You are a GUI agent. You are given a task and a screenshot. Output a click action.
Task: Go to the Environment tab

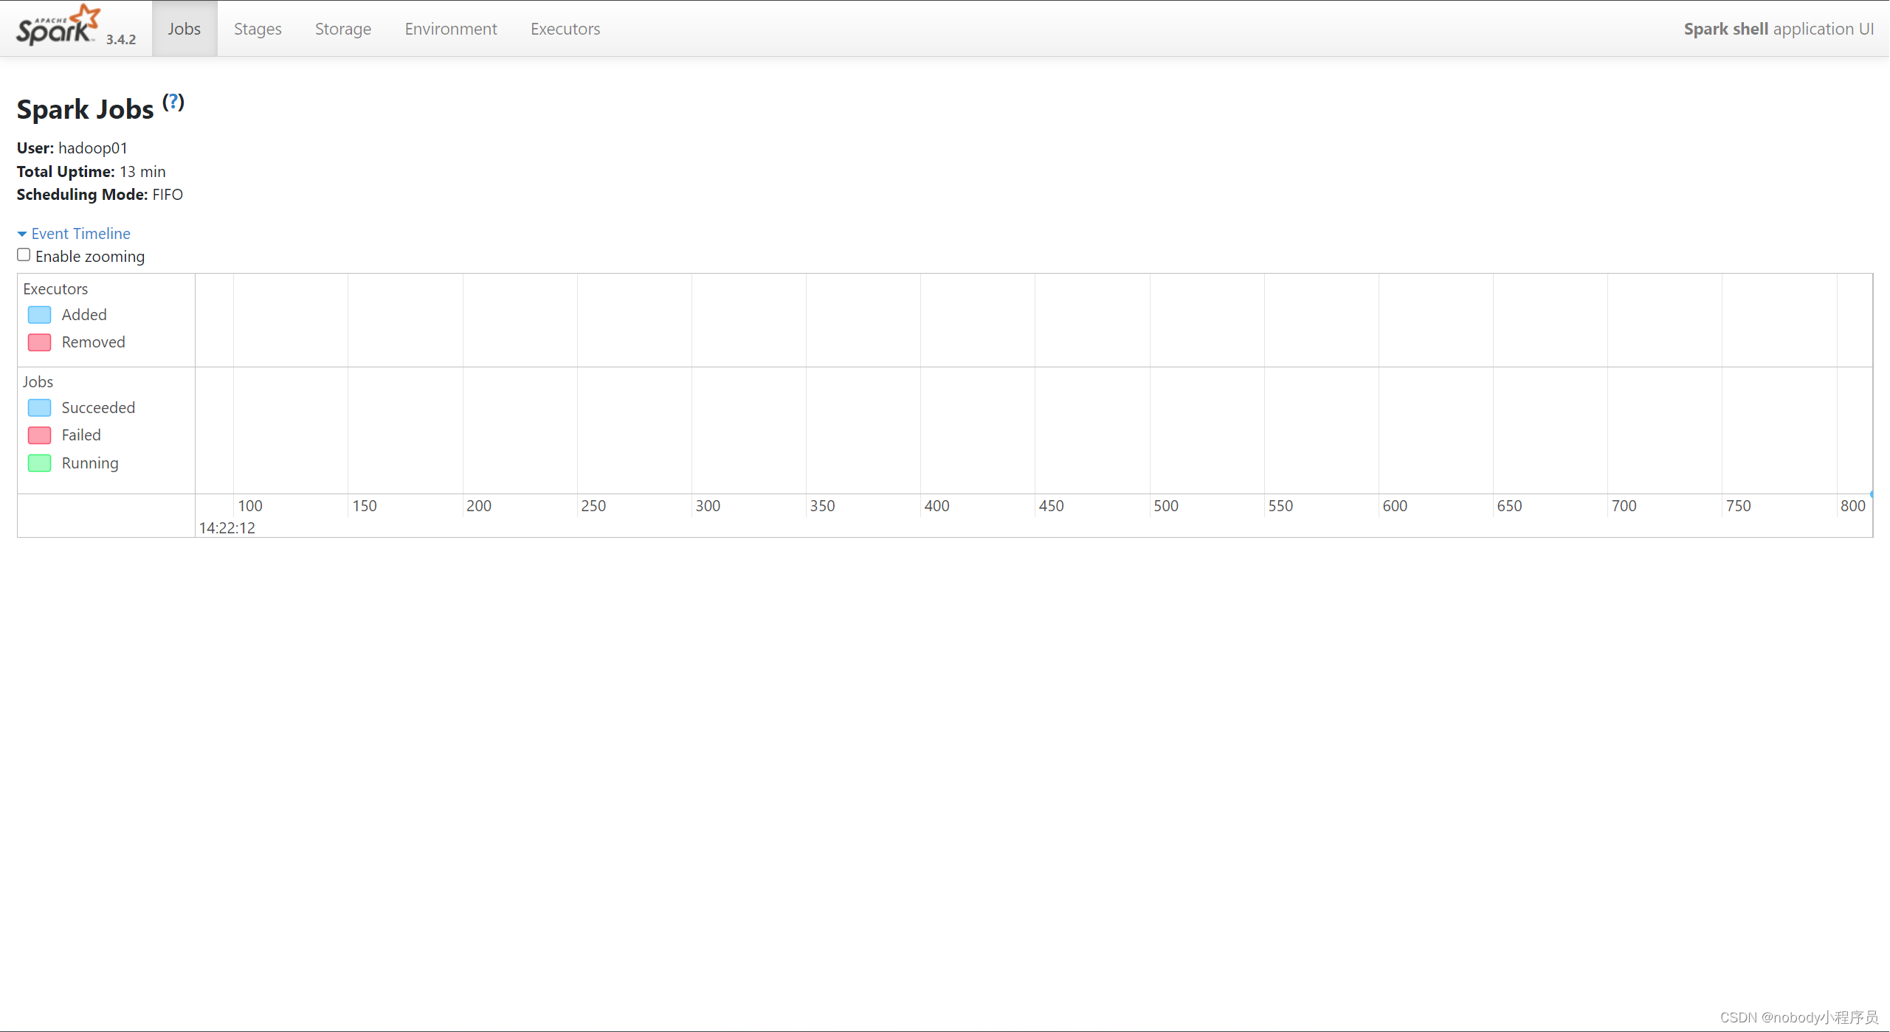click(x=450, y=29)
